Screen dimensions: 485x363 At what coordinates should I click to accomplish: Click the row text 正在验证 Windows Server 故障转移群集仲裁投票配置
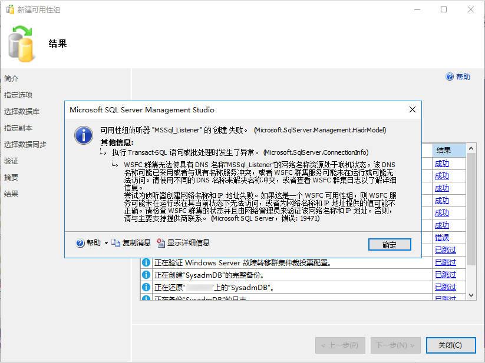tap(243, 262)
